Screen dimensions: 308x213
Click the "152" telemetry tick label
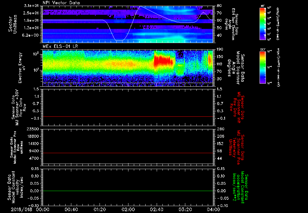click(220, 144)
